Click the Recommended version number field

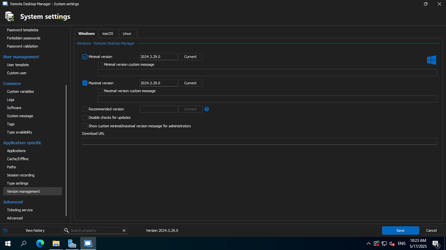click(x=158, y=109)
